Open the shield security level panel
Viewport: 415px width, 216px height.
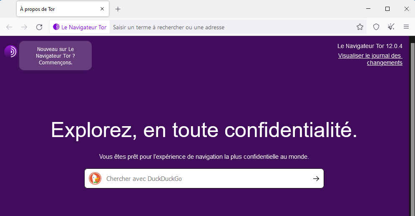point(376,27)
